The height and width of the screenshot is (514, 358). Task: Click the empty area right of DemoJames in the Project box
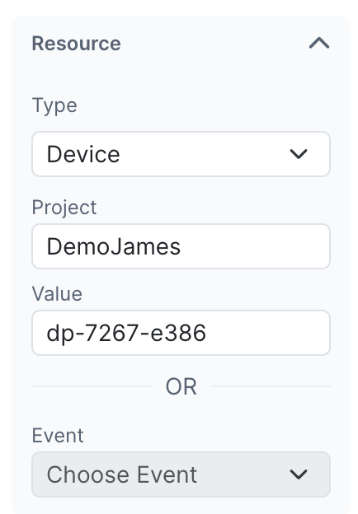click(254, 246)
